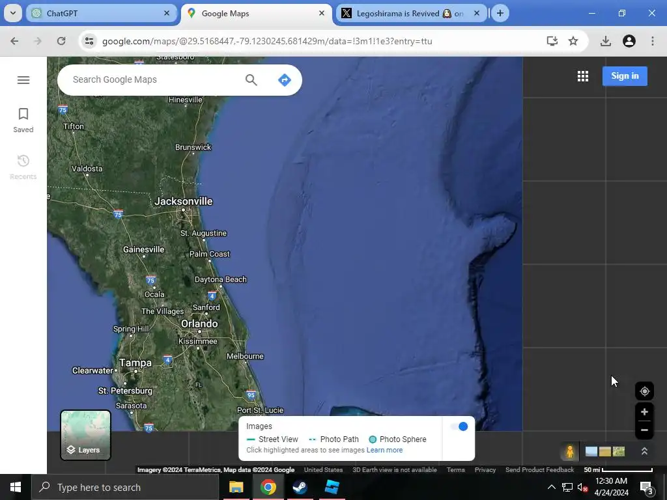
Task: Open the image thumbnails strip
Action: 605,451
